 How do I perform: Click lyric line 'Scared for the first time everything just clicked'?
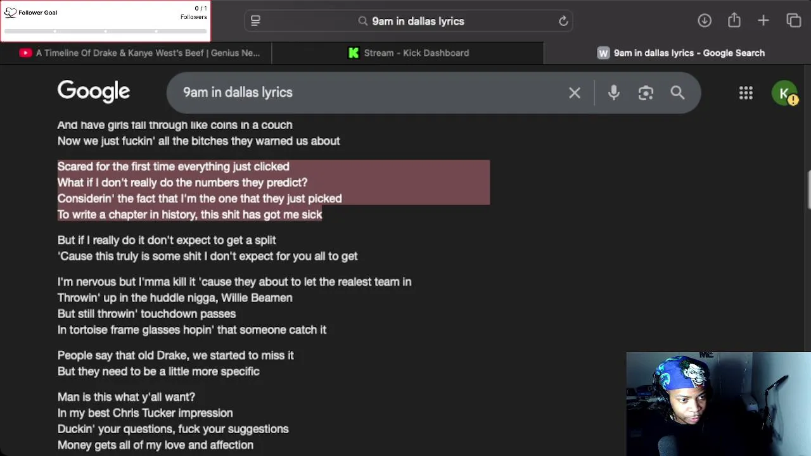click(173, 167)
